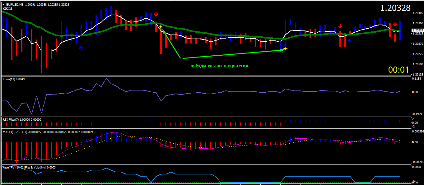The image size is (424, 185).
Task: Click the green text label 'звёзды согласно стратегии'
Action: coord(220,66)
